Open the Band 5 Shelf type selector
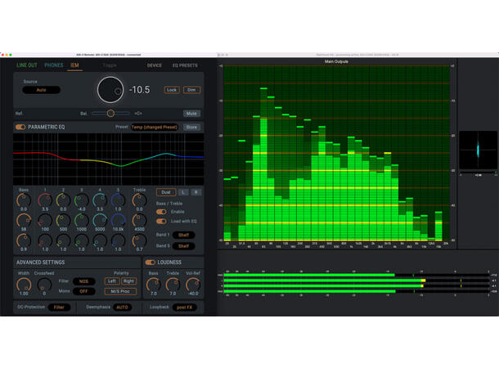Image resolution: width=499 pixels, height=368 pixels. pyautogui.click(x=183, y=246)
